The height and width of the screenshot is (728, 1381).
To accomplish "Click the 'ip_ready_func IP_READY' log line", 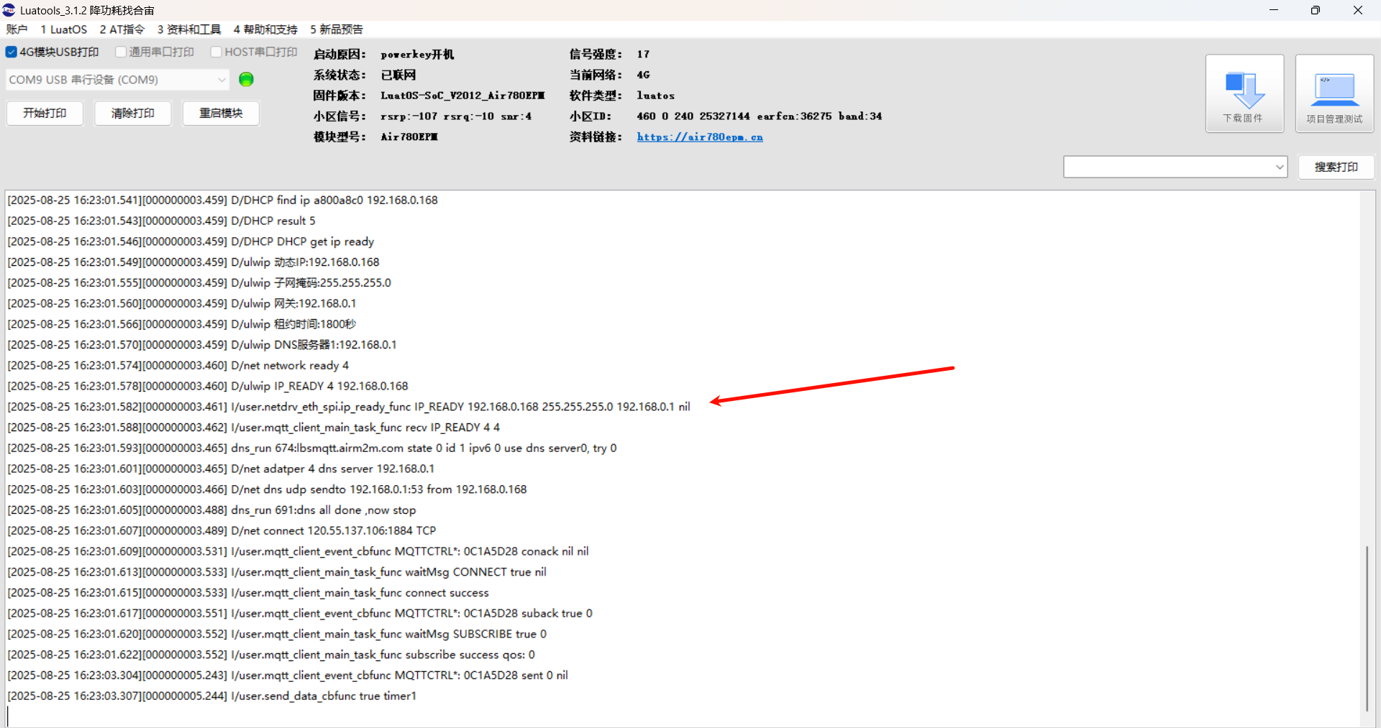I will point(349,407).
